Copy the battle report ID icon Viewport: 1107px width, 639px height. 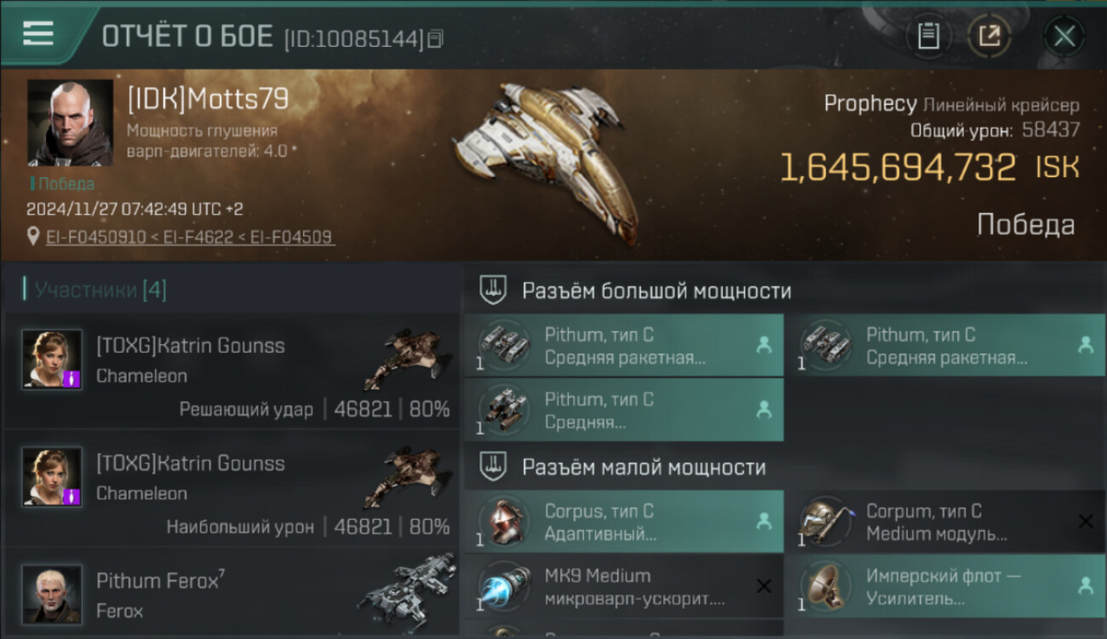[435, 38]
